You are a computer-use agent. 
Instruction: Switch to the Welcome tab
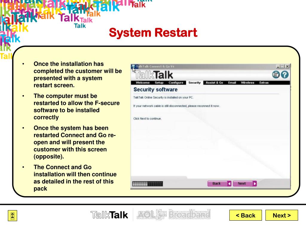pyautogui.click(x=143, y=83)
